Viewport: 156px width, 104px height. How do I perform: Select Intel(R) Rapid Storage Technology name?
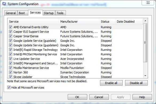(x=35, y=50)
